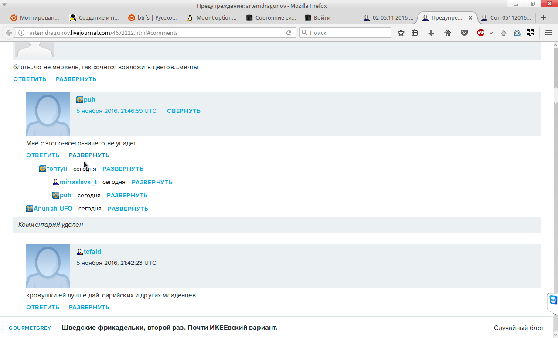Click the user icon beside mirraslava_t
Viewport: 558px width, 338px height.
coord(56,182)
